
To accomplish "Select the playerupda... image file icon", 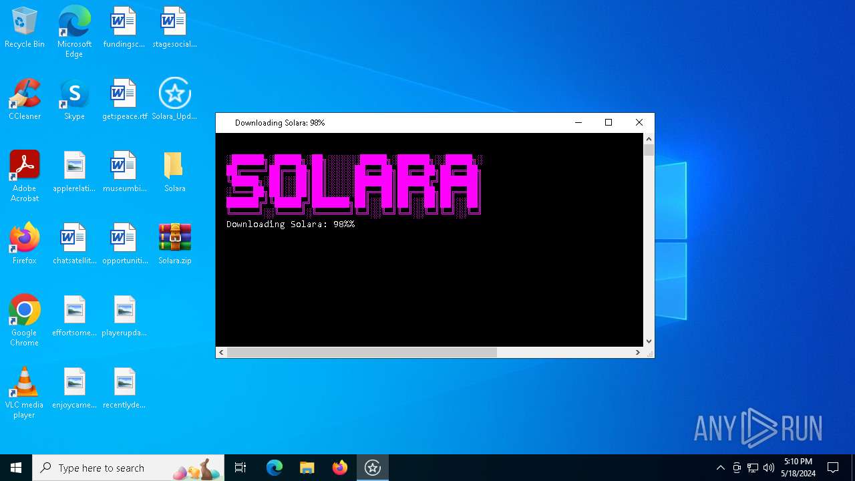I will [125, 317].
